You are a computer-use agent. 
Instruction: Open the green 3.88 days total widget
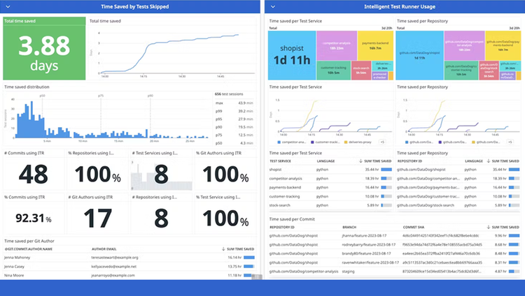44,48
